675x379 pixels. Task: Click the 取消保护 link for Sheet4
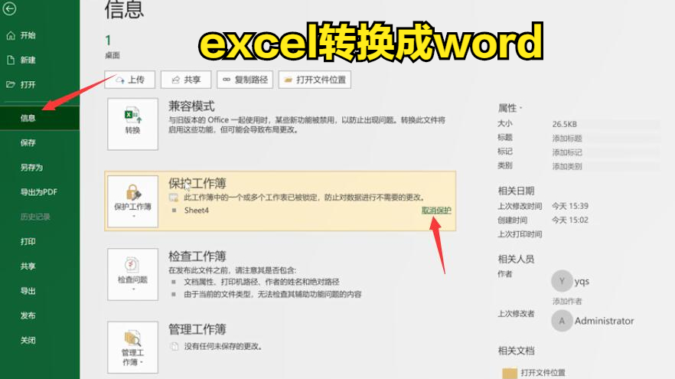pos(436,210)
